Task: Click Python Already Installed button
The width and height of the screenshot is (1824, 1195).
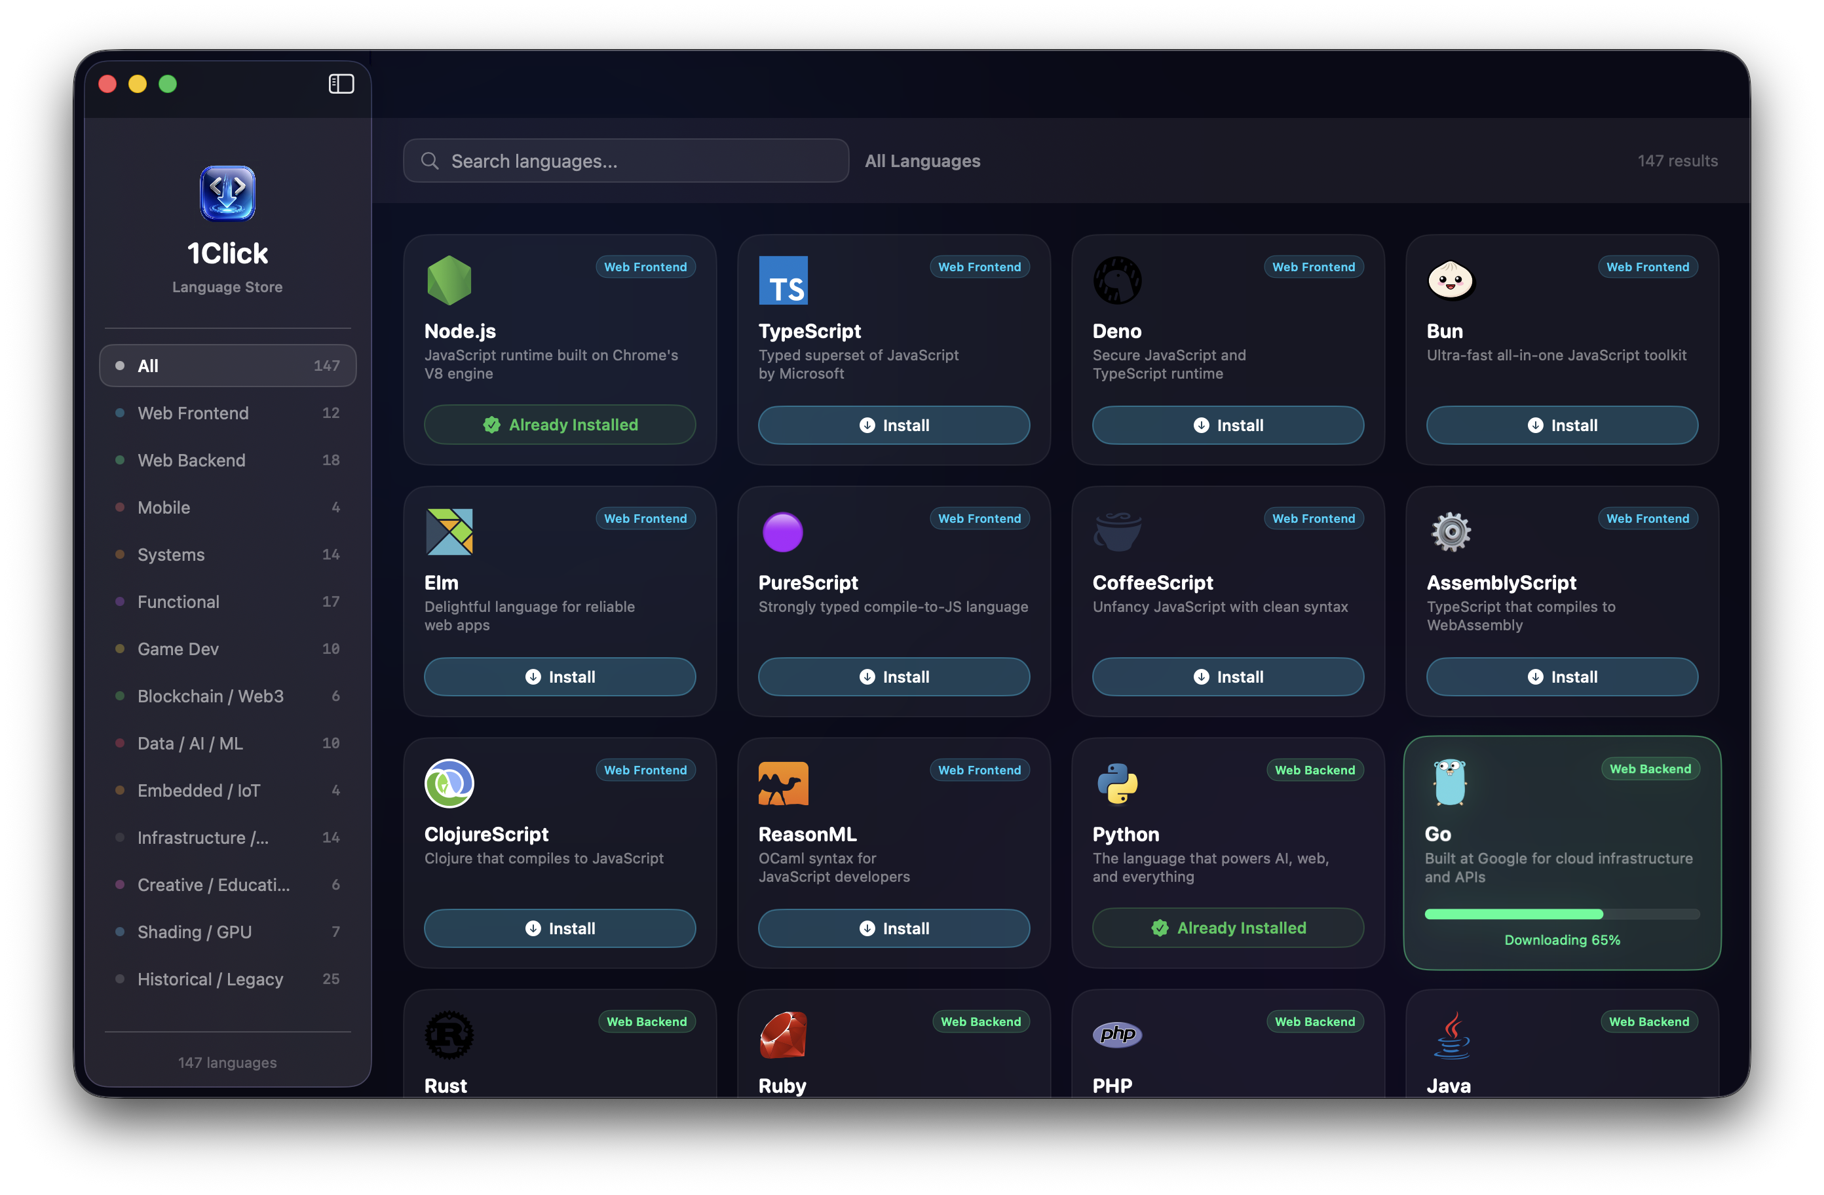Action: click(1228, 928)
